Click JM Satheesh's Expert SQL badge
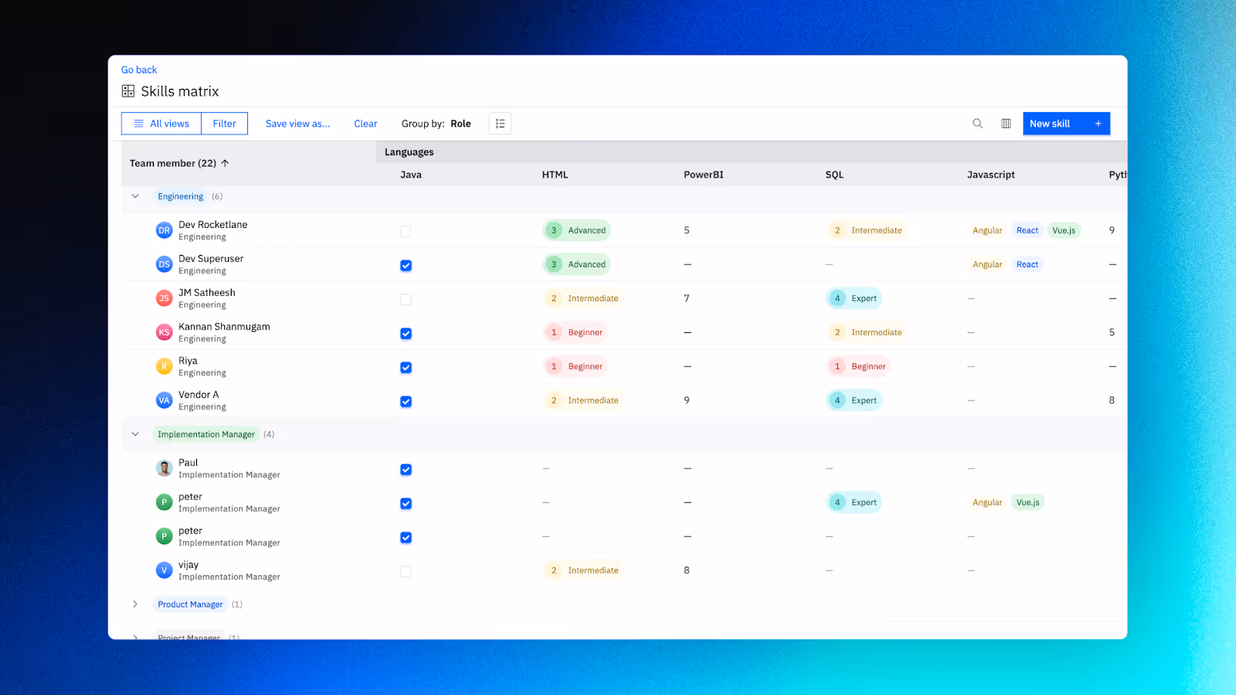The image size is (1236, 695). pyautogui.click(x=854, y=298)
